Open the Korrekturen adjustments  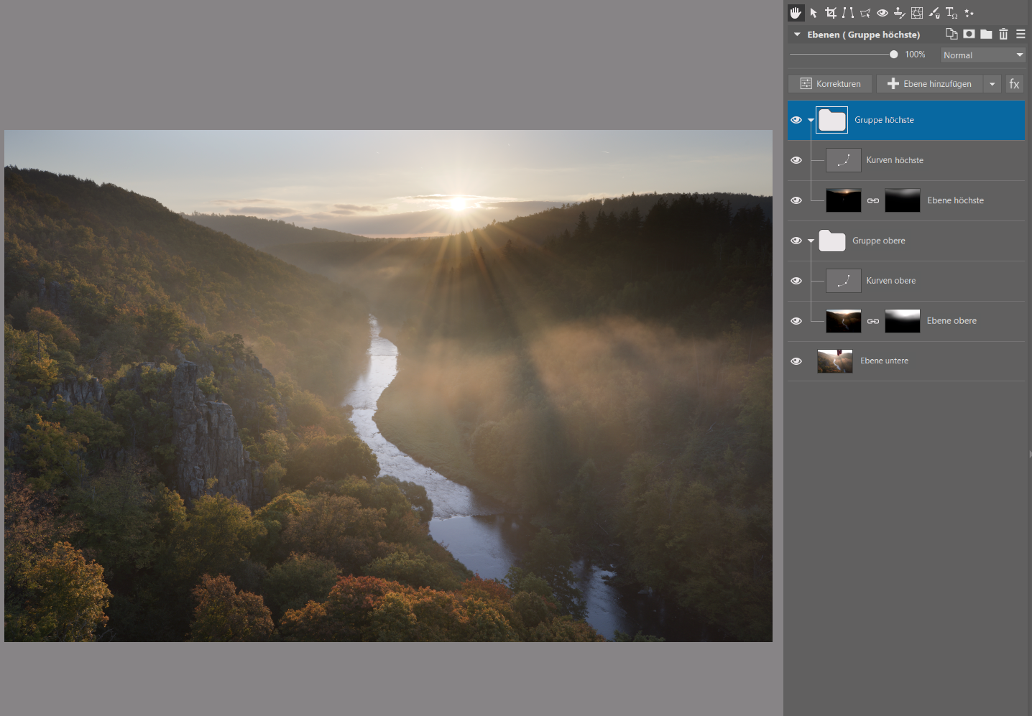point(830,84)
